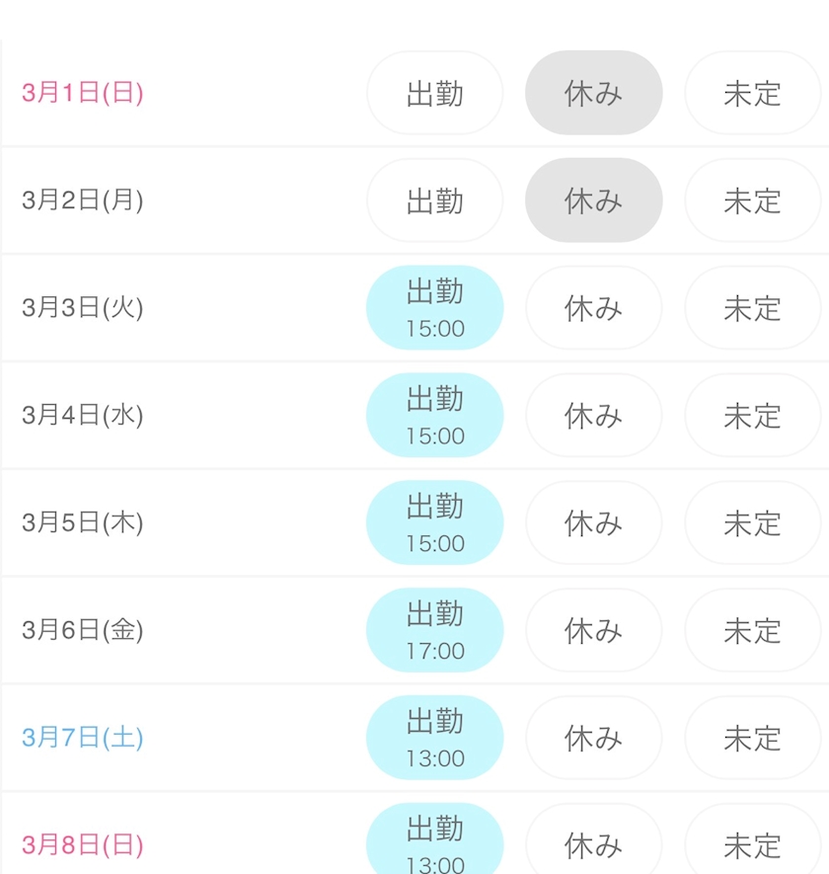
Task: Choose 休み for 3月4日(水)
Action: [x=593, y=415]
